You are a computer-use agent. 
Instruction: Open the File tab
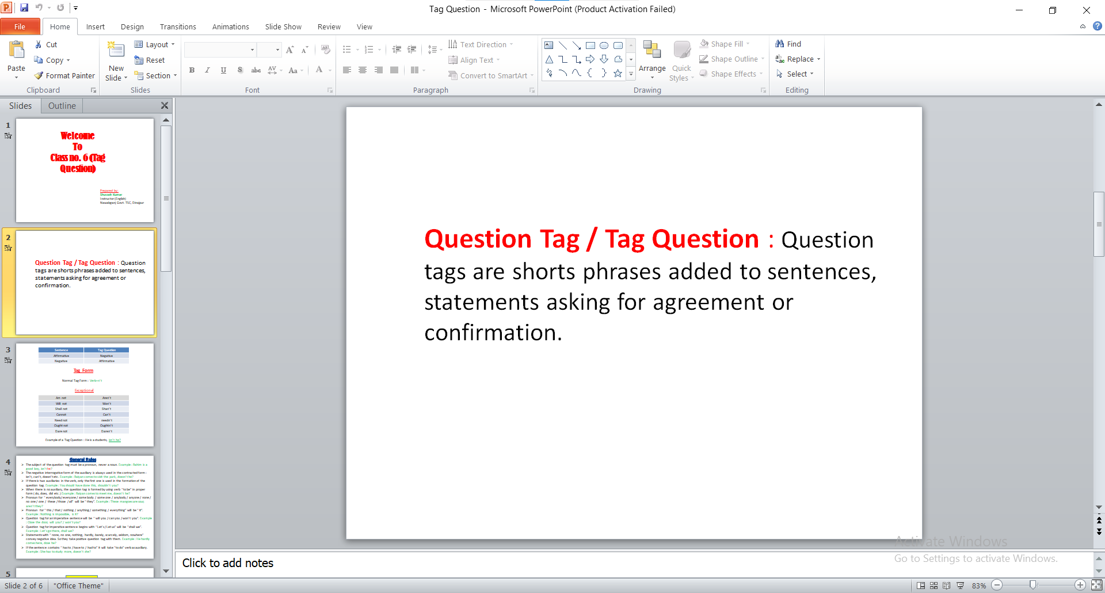(x=20, y=26)
